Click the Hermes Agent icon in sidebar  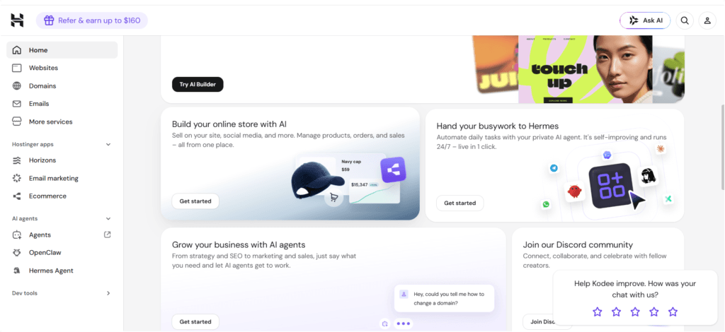(17, 271)
